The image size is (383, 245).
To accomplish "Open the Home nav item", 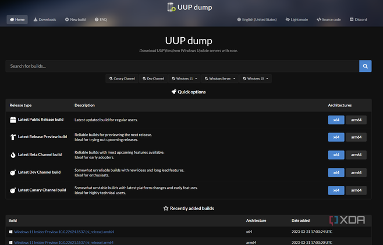I will click(17, 20).
